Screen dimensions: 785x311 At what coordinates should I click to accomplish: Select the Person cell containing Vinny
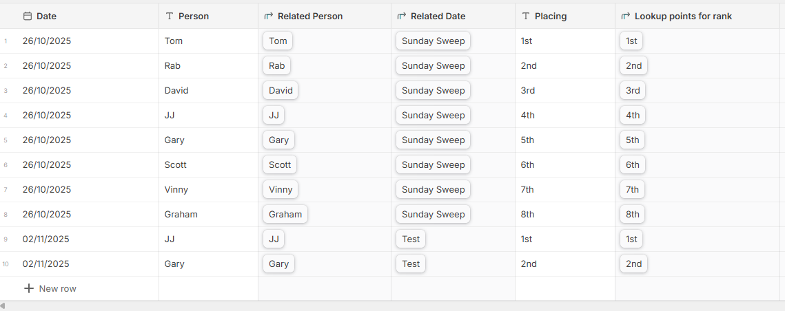(176, 190)
